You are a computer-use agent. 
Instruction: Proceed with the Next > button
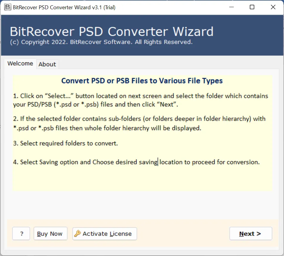click(x=251, y=233)
